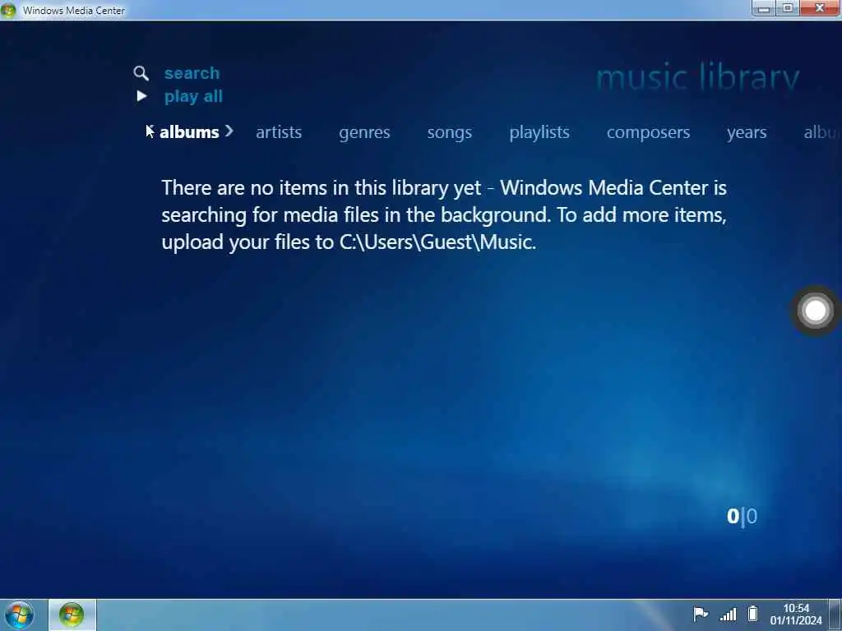Open the Action Center flag icon
The width and height of the screenshot is (842, 631).
tap(701, 615)
